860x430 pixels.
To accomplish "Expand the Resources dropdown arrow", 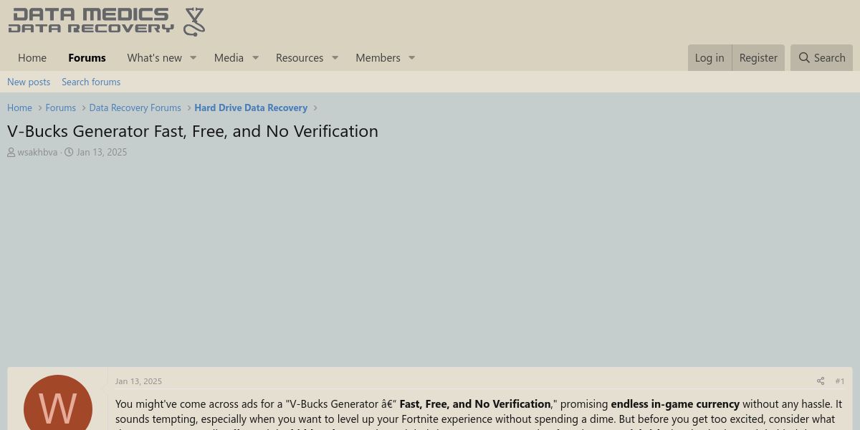I will [335, 58].
